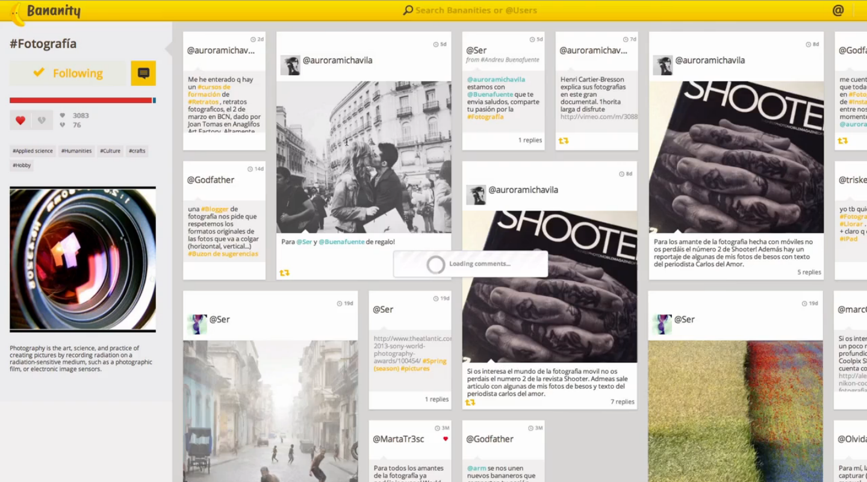
Task: Click the repost icon beside 7 replies
Action: tap(470, 402)
